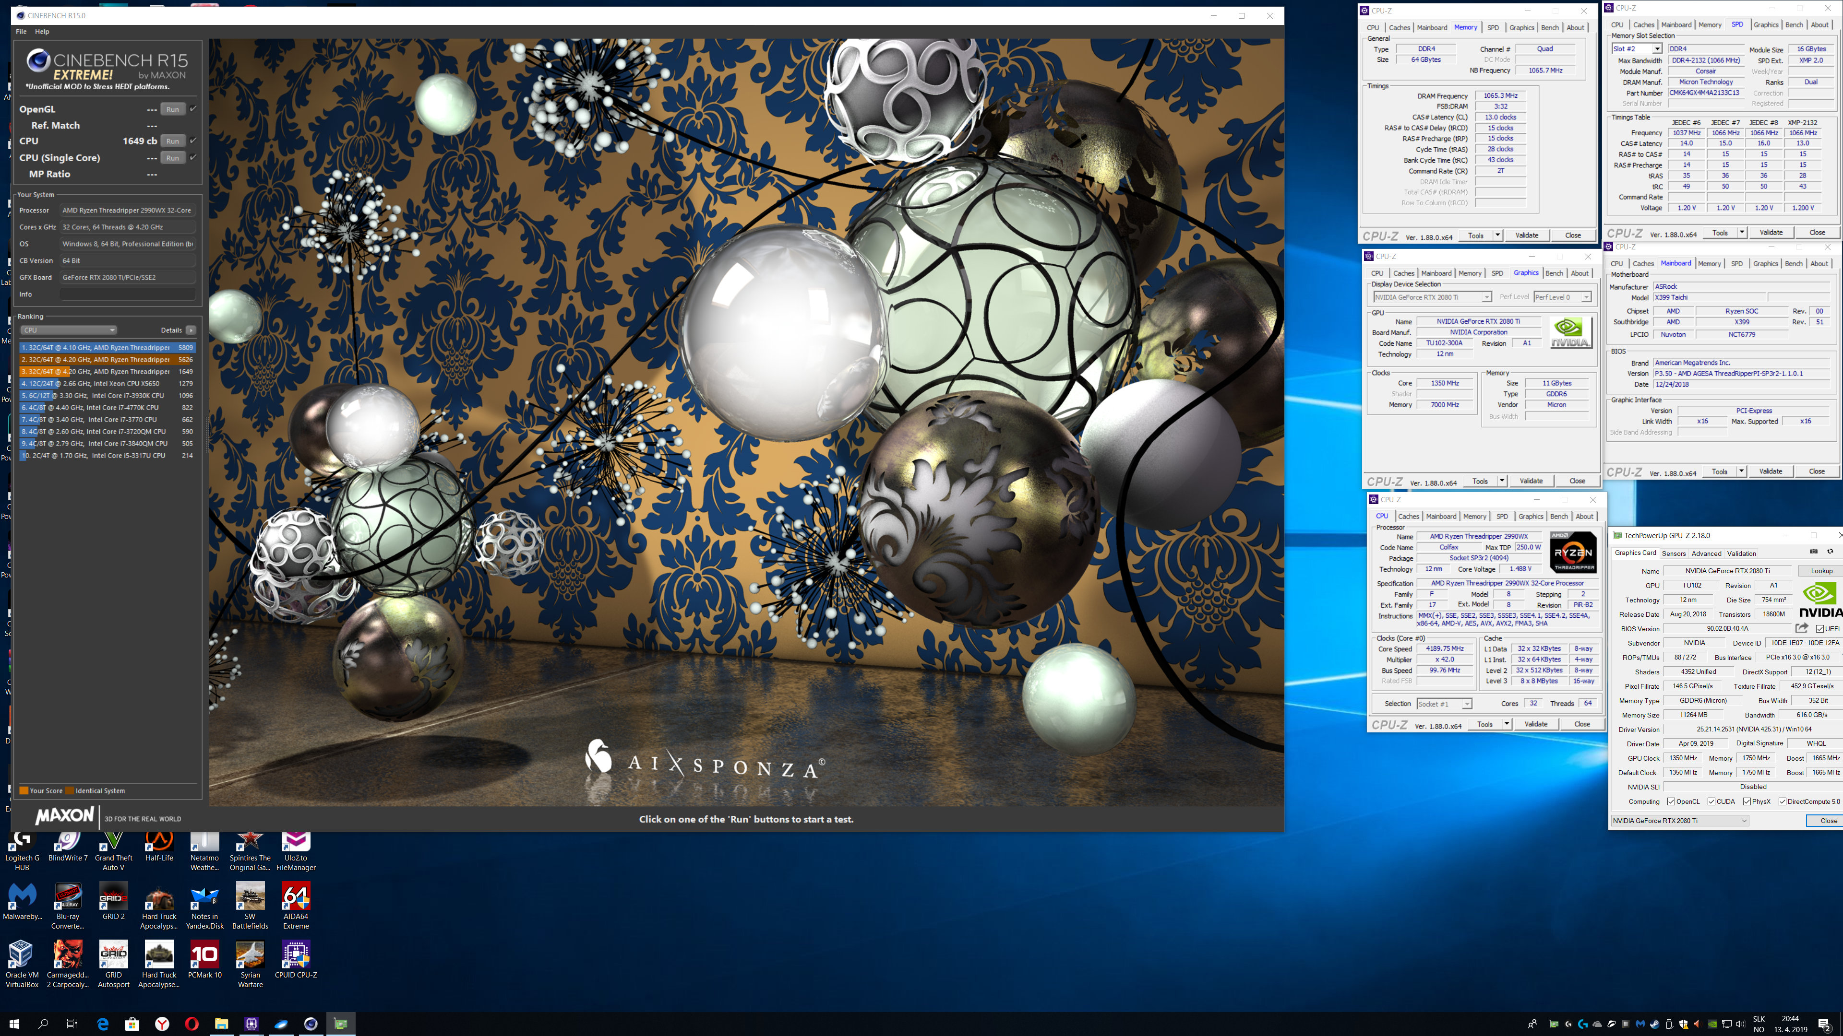The width and height of the screenshot is (1843, 1036).
Task: Toggle the CPU test checkbox in Cinebench
Action: tap(193, 140)
